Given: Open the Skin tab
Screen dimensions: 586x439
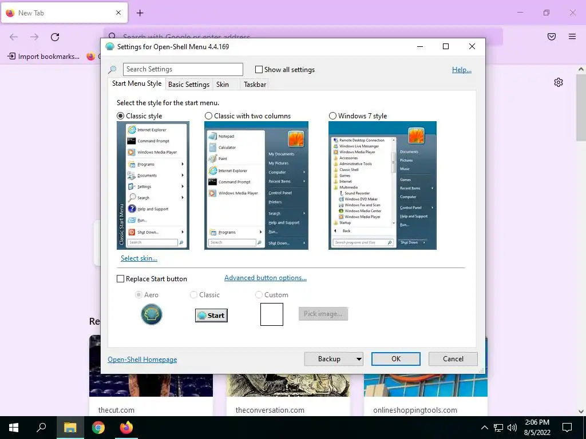Looking at the screenshot, I should [223, 85].
